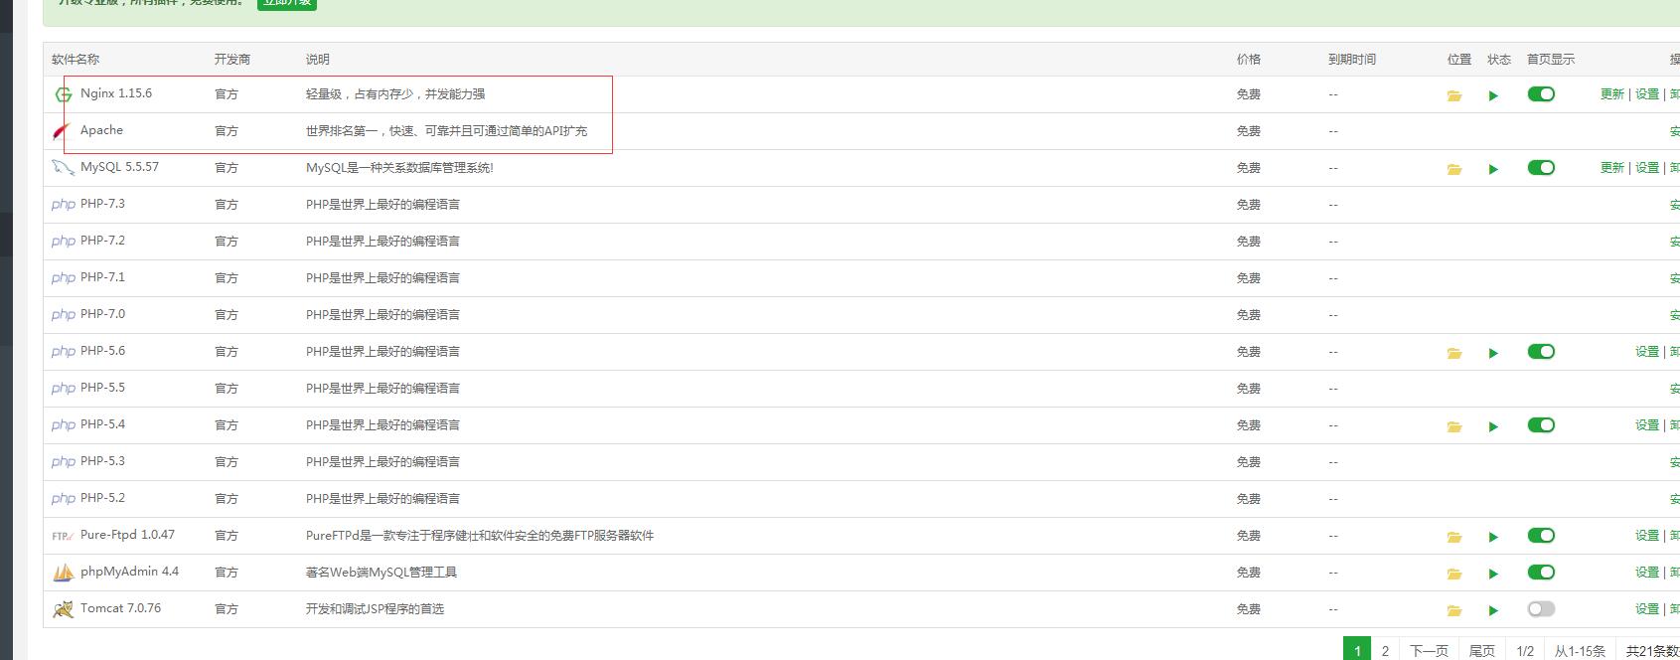
Task: Open Tomcat 7.0.76 folder location icon
Action: click(x=1454, y=610)
